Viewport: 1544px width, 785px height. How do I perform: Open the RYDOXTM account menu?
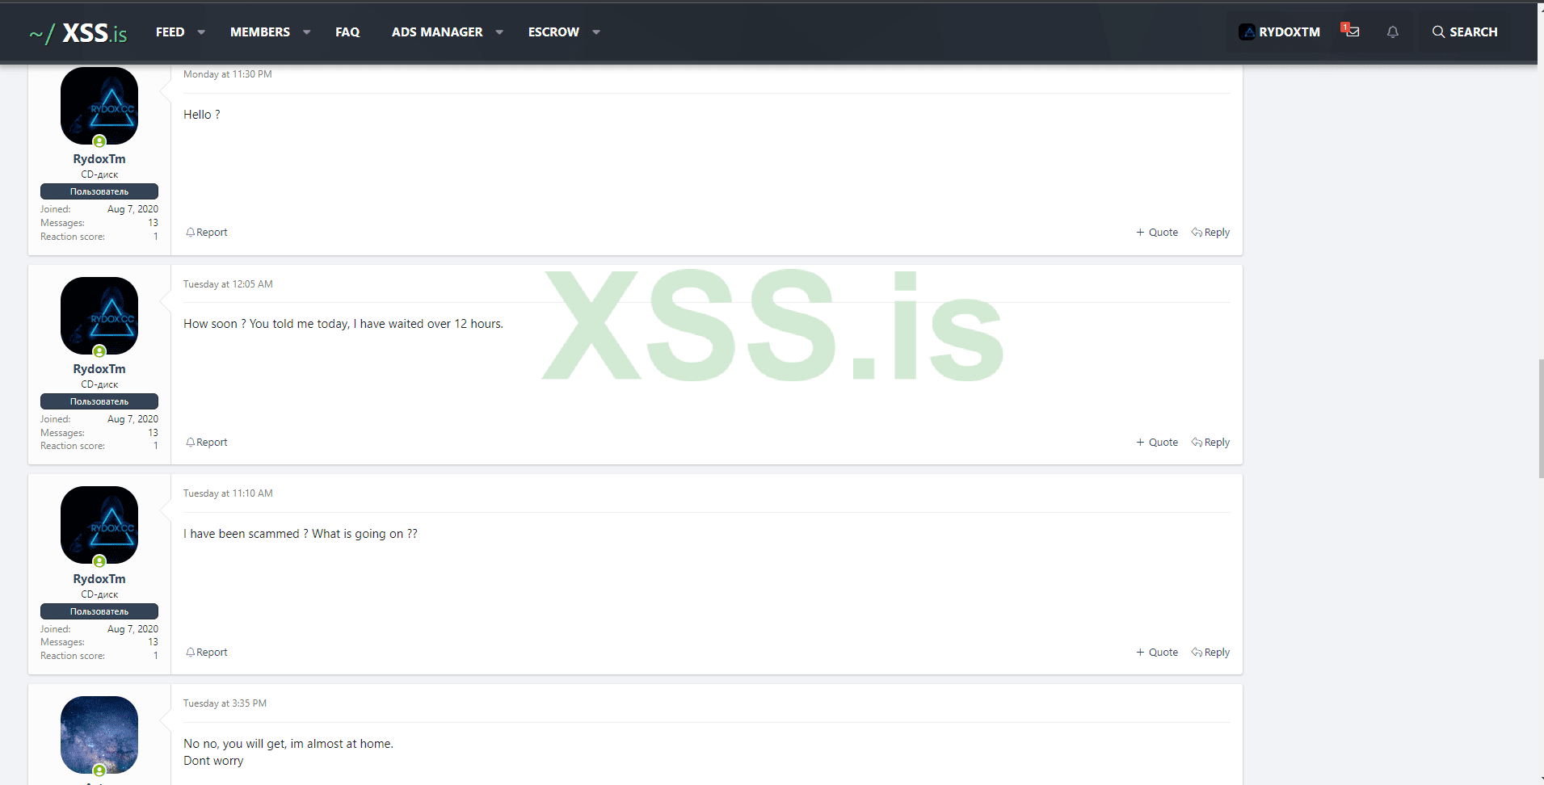tap(1280, 32)
